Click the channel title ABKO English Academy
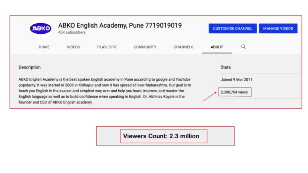Viewport: 308px width, 174px height. (x=120, y=25)
